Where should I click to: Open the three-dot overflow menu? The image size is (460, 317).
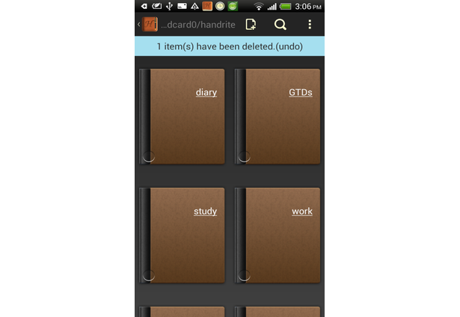(310, 25)
